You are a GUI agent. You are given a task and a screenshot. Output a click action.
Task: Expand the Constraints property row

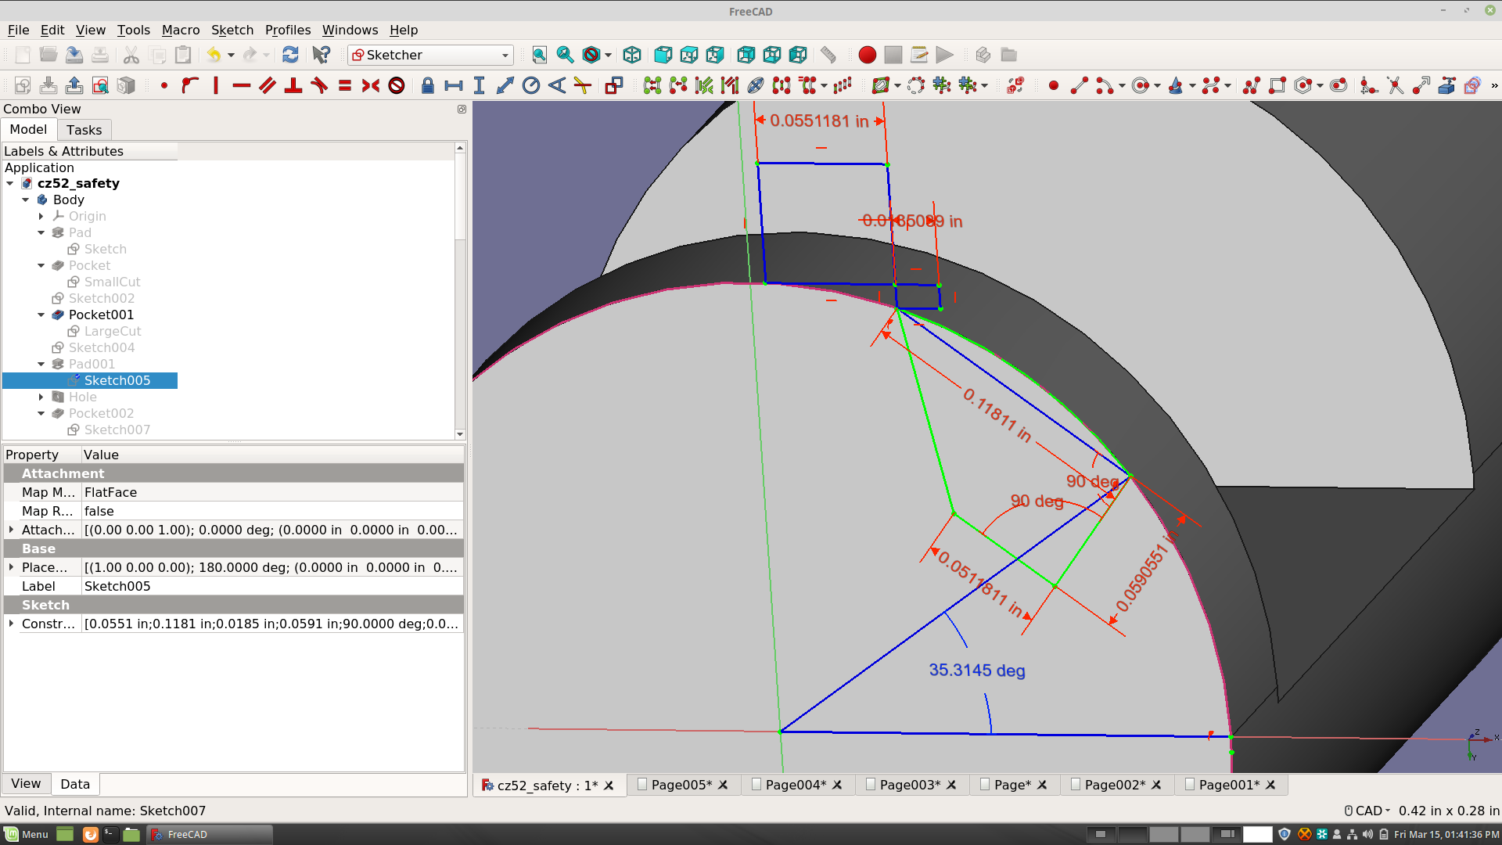[x=11, y=624]
